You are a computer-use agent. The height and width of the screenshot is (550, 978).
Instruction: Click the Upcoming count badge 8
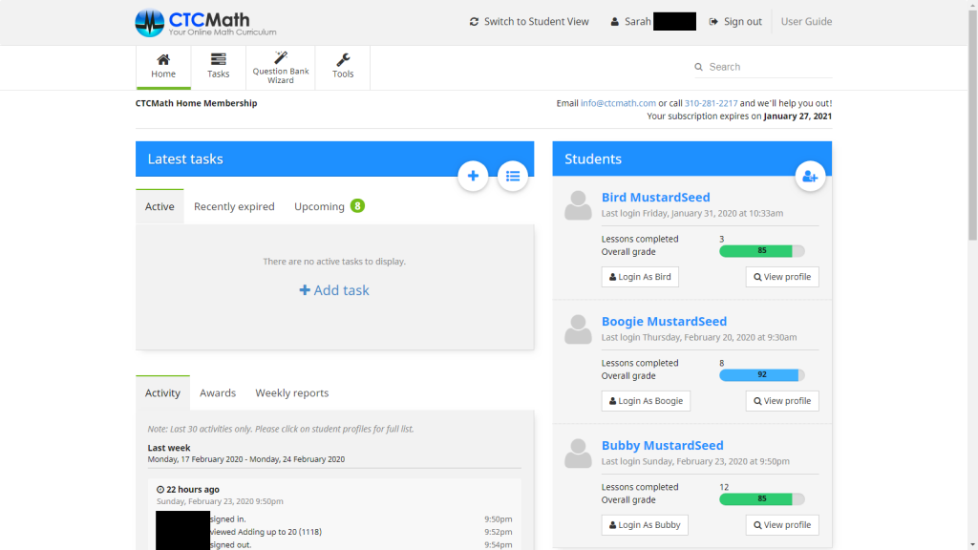click(357, 206)
